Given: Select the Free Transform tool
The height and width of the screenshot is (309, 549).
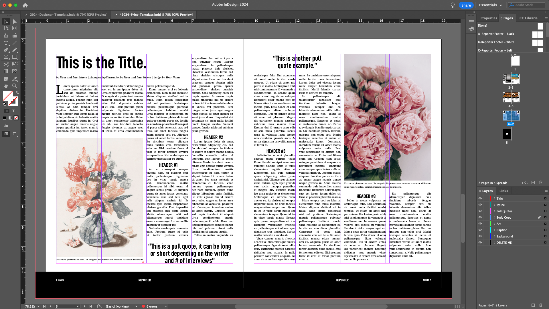Looking at the screenshot, I should pos(15,64).
